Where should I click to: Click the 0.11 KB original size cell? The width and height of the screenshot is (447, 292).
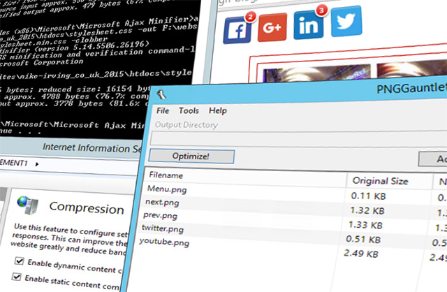click(x=368, y=196)
